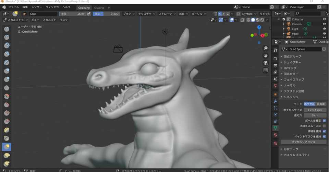Toggle X-ray display in viewport header
This screenshot has height=172, width=329.
click(242, 20)
